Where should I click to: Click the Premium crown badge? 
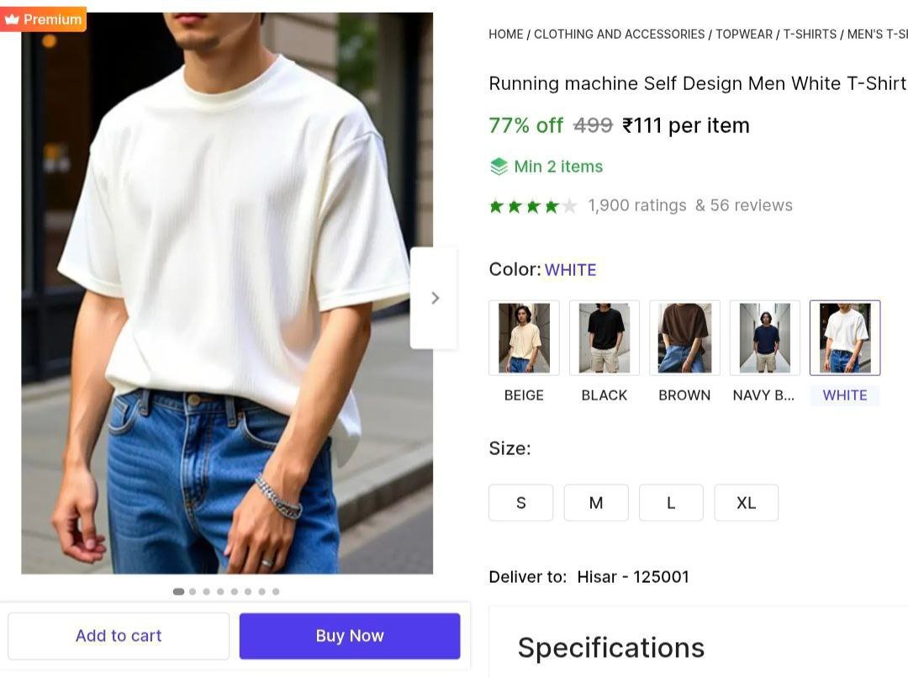(x=43, y=19)
